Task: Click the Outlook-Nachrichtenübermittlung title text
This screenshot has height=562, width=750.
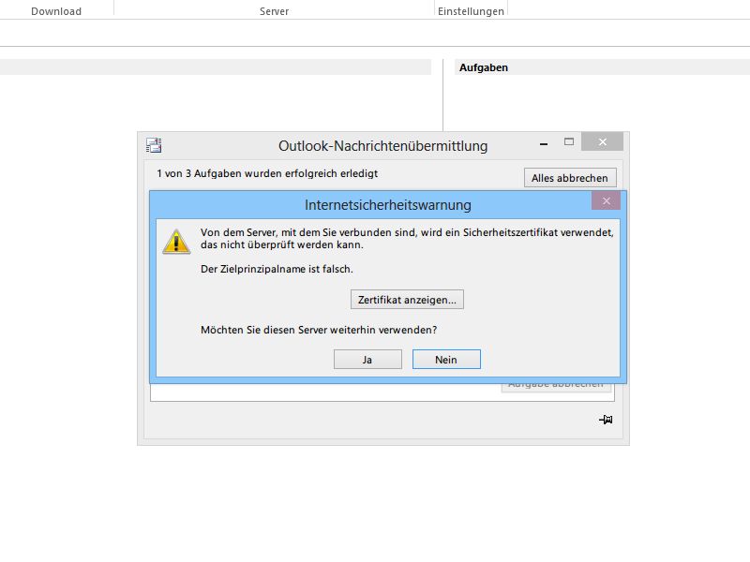Action: 383,146
